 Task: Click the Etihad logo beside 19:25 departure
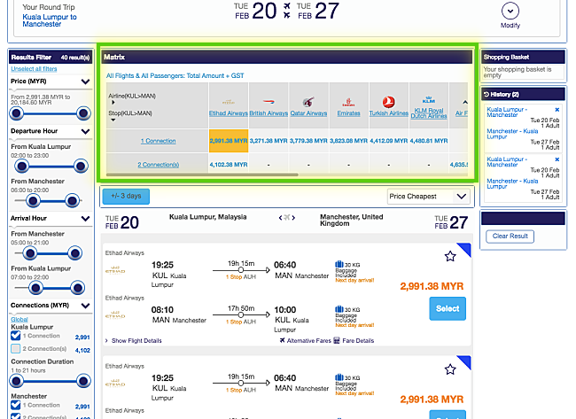tap(115, 271)
